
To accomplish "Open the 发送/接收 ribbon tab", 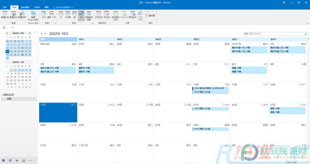I will (x=25, y=7).
